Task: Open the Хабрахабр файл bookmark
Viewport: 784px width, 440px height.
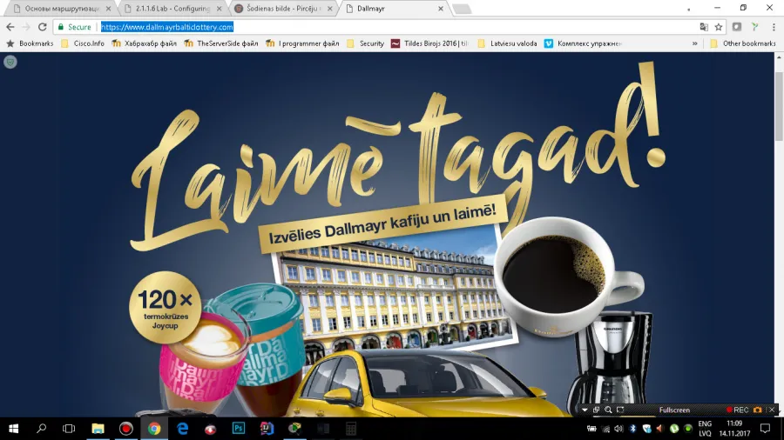Action: click(x=144, y=43)
